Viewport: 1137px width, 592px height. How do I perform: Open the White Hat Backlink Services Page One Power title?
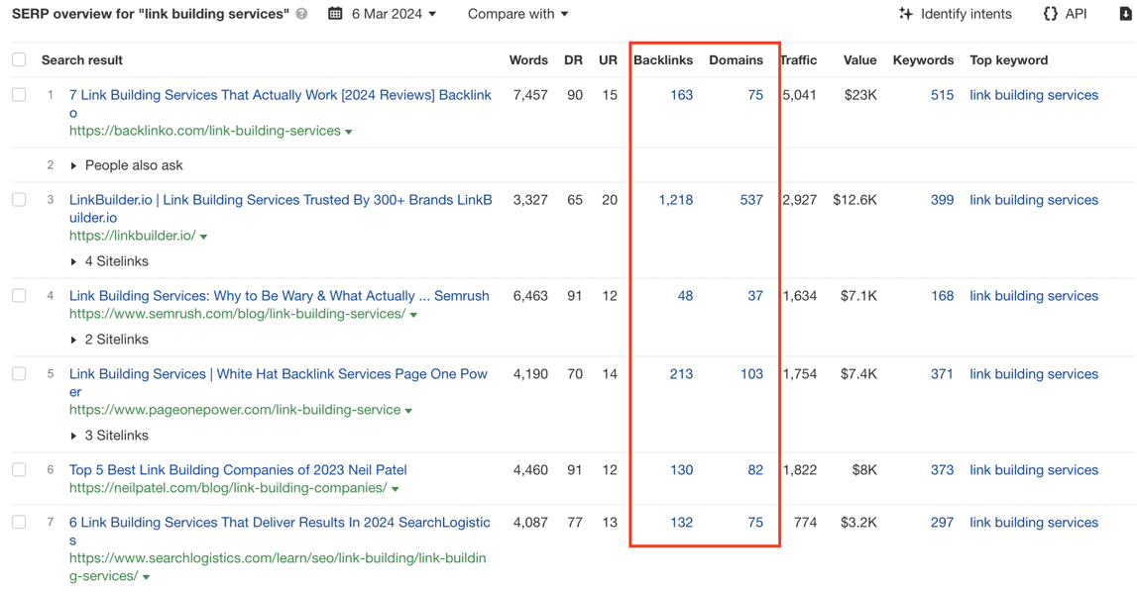coord(279,382)
